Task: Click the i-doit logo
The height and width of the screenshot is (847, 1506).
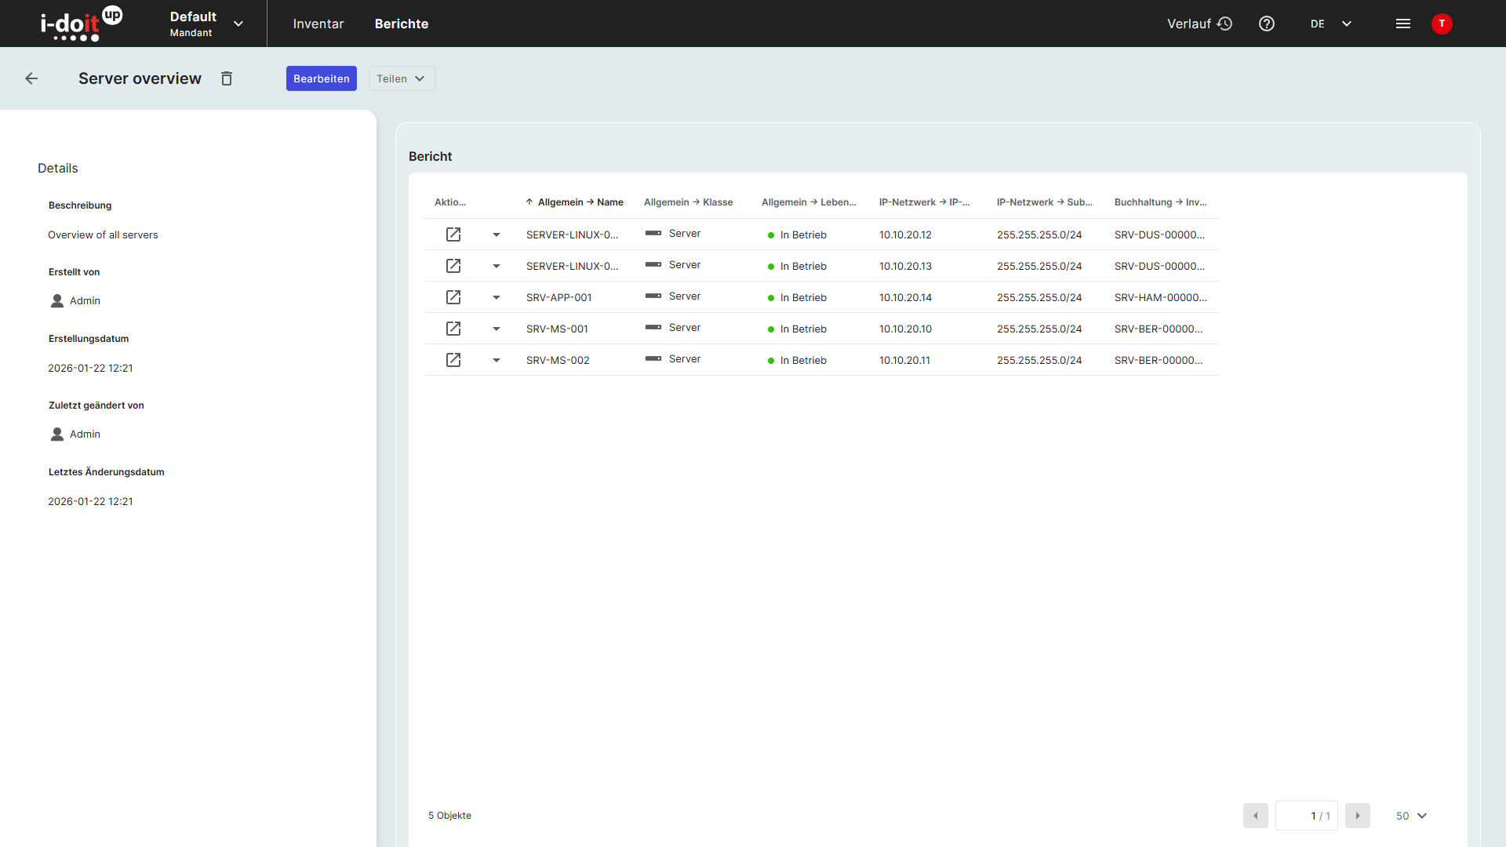Action: (81, 24)
